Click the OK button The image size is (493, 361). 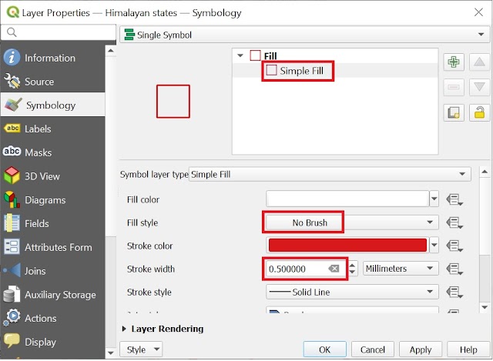point(325,349)
